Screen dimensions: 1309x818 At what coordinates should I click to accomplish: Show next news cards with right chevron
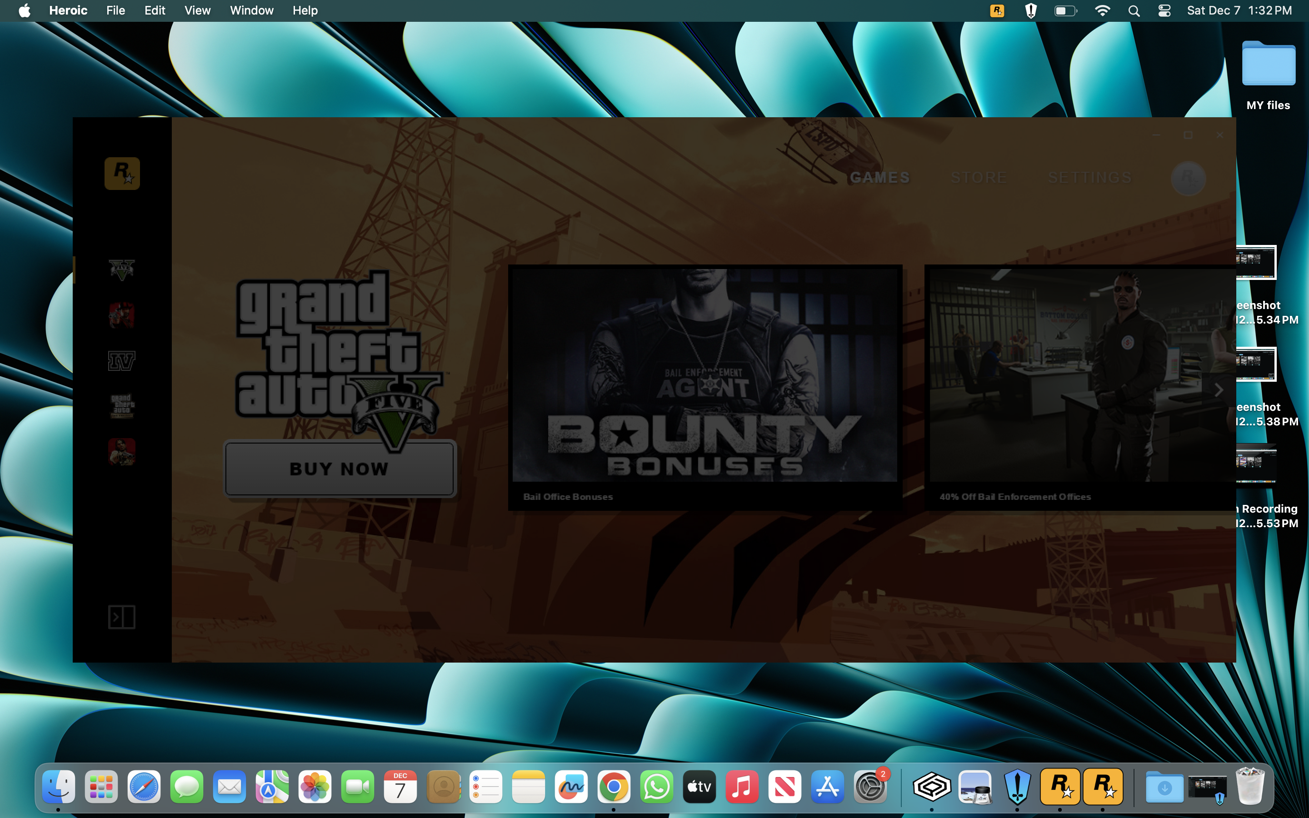(x=1218, y=390)
